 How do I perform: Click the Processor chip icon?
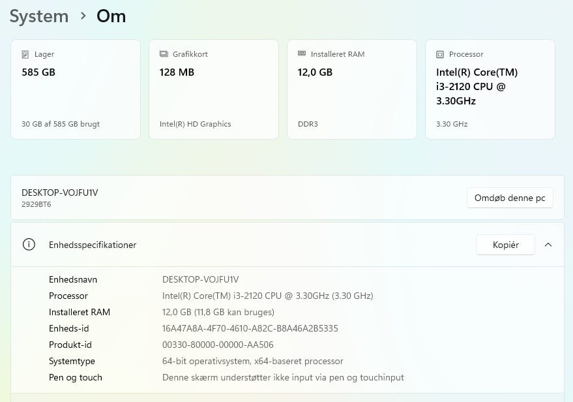(440, 54)
